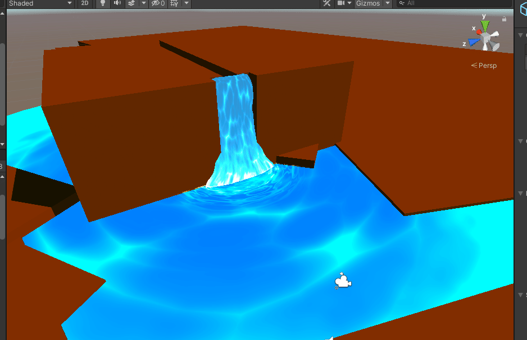The width and height of the screenshot is (527, 340).
Task: Toggle scene effects layers icon
Action: [x=131, y=3]
